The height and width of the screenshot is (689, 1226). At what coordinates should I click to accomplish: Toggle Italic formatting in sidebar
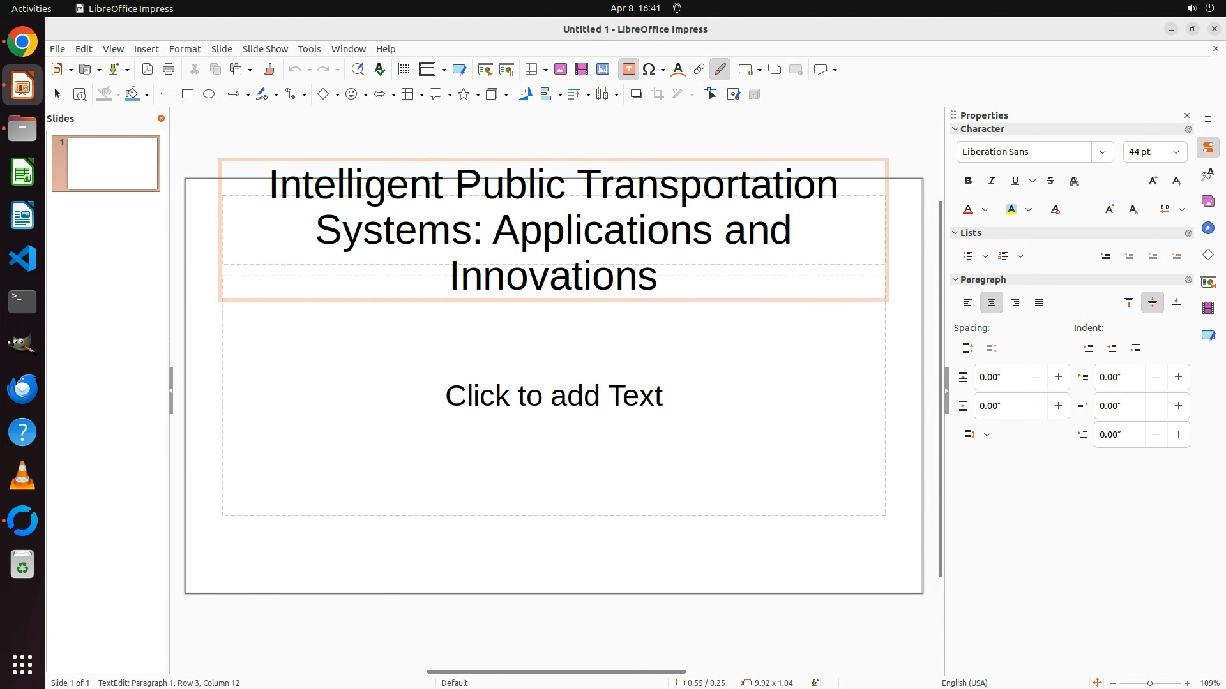992,181
